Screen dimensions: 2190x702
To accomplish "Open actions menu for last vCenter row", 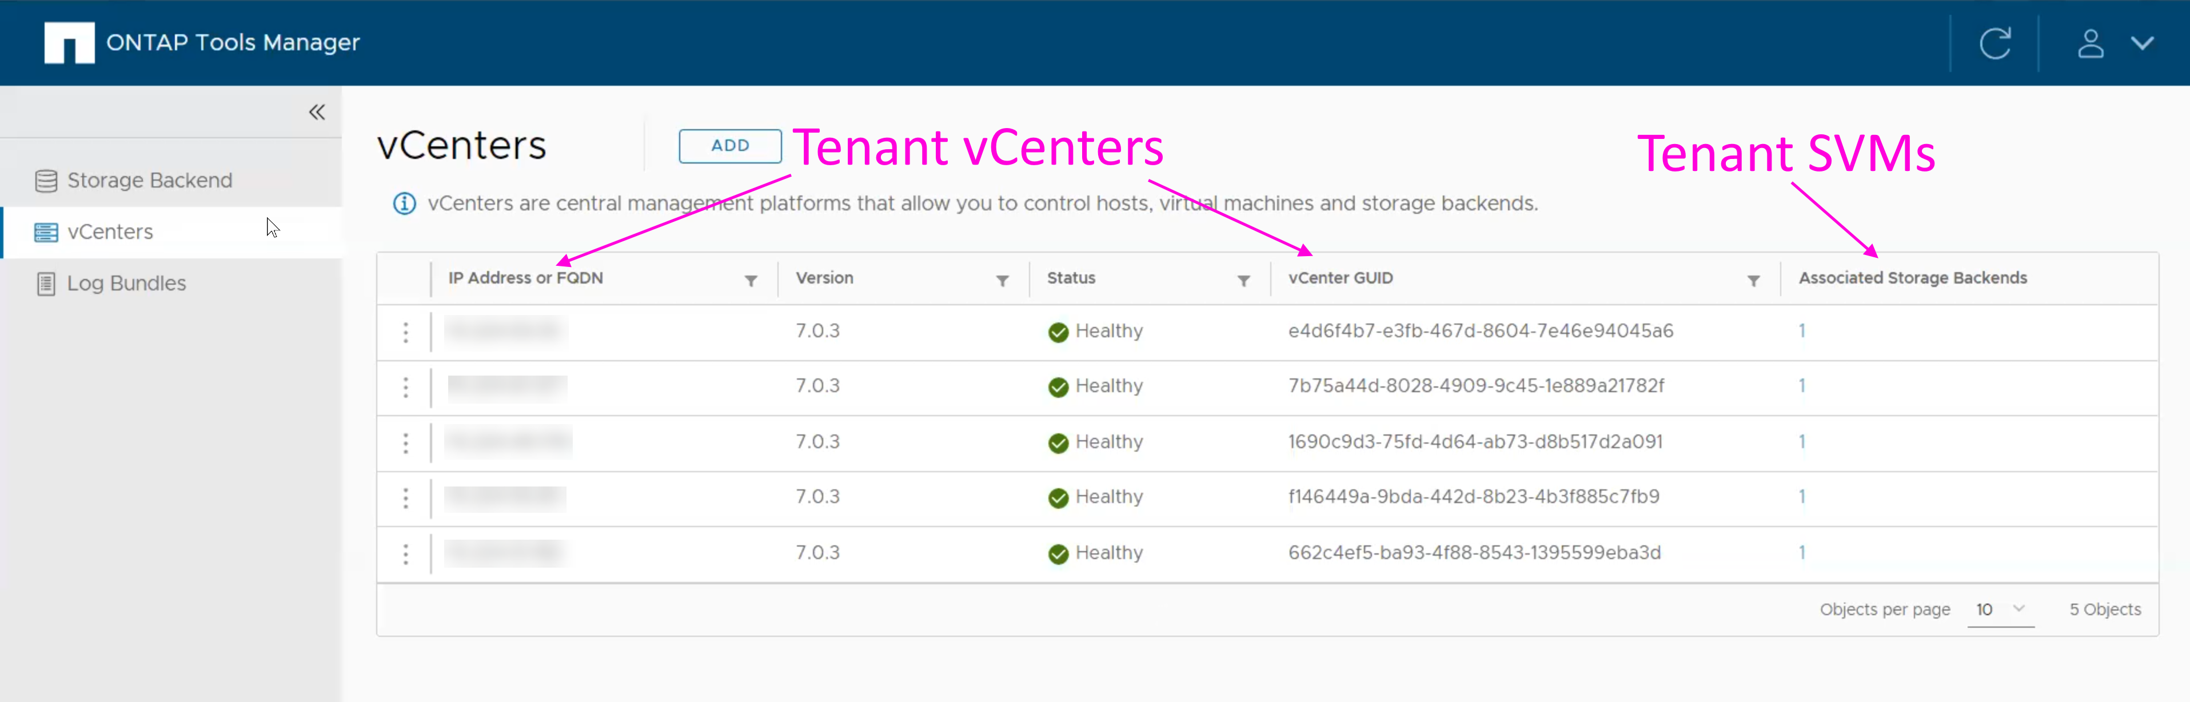I will point(405,554).
